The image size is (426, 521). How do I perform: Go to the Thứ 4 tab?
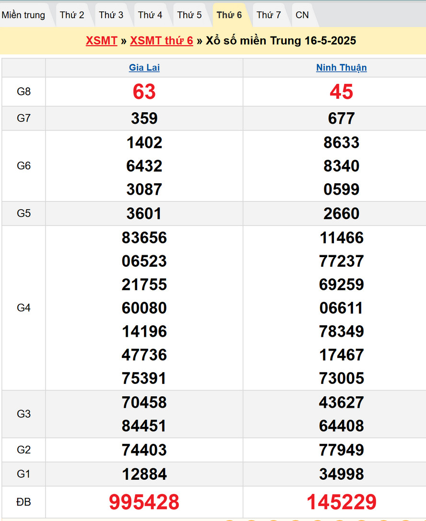[150, 15]
